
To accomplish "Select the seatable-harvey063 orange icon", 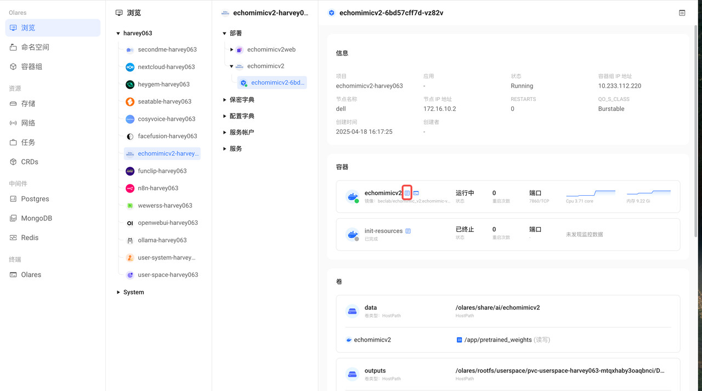I will click(130, 101).
